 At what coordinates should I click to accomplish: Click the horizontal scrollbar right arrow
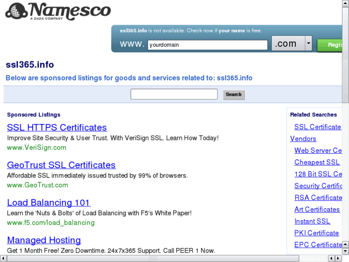point(338,259)
